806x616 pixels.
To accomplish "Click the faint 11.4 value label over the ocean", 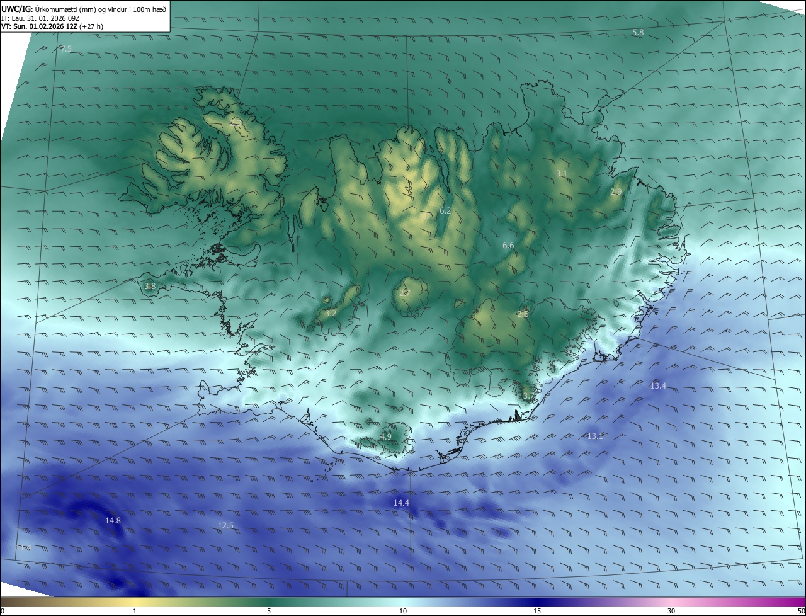I will click(23, 548).
